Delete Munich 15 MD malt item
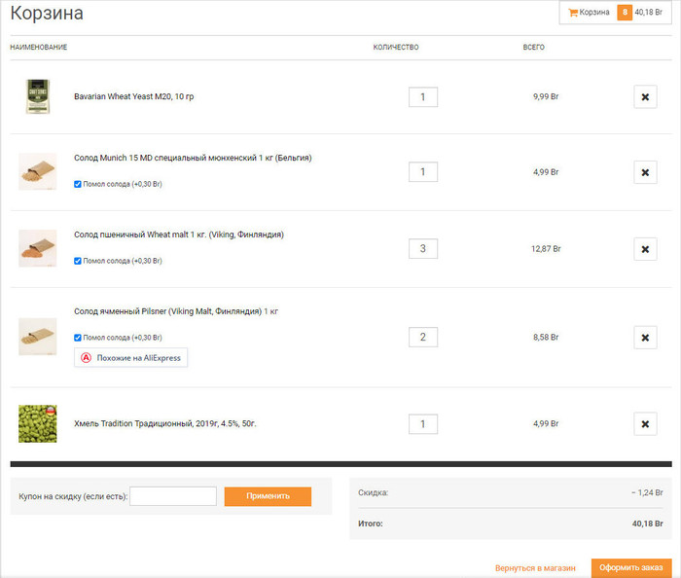 (645, 172)
